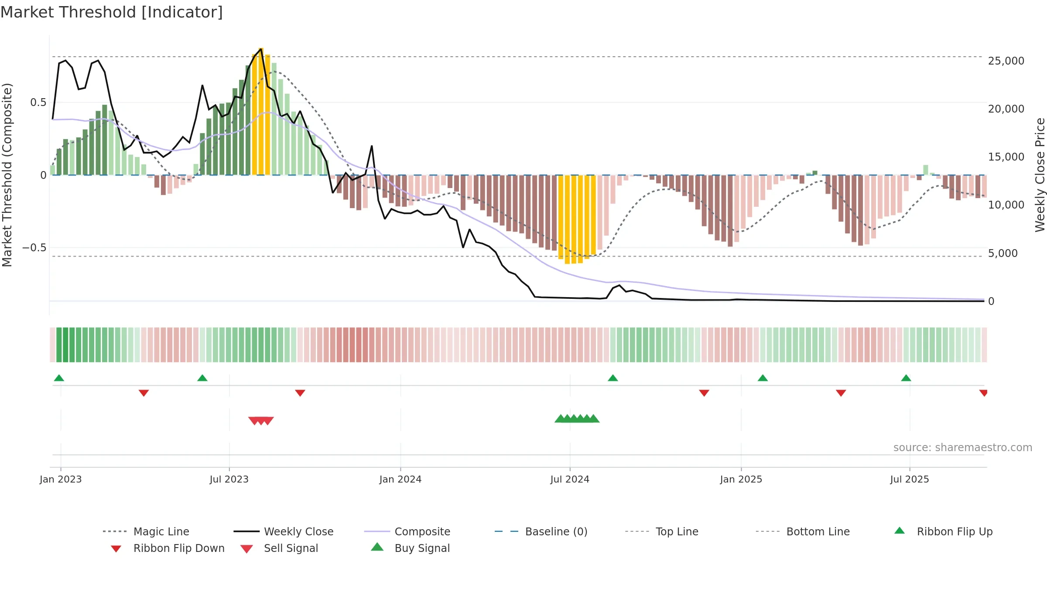Click the green buy signal cluster at Jul 2024

577,418
